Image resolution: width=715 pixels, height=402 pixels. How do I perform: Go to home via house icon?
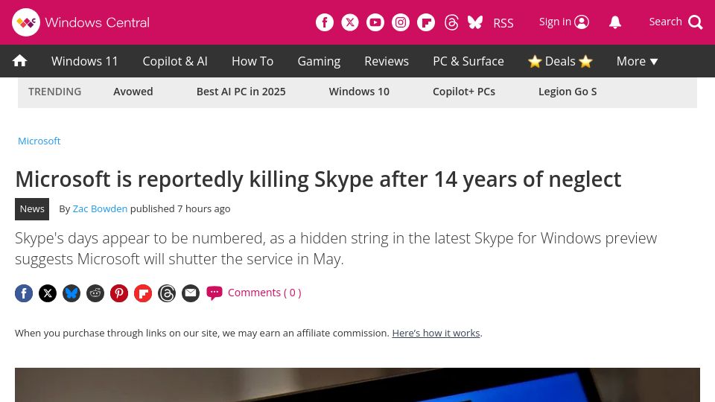(19, 60)
